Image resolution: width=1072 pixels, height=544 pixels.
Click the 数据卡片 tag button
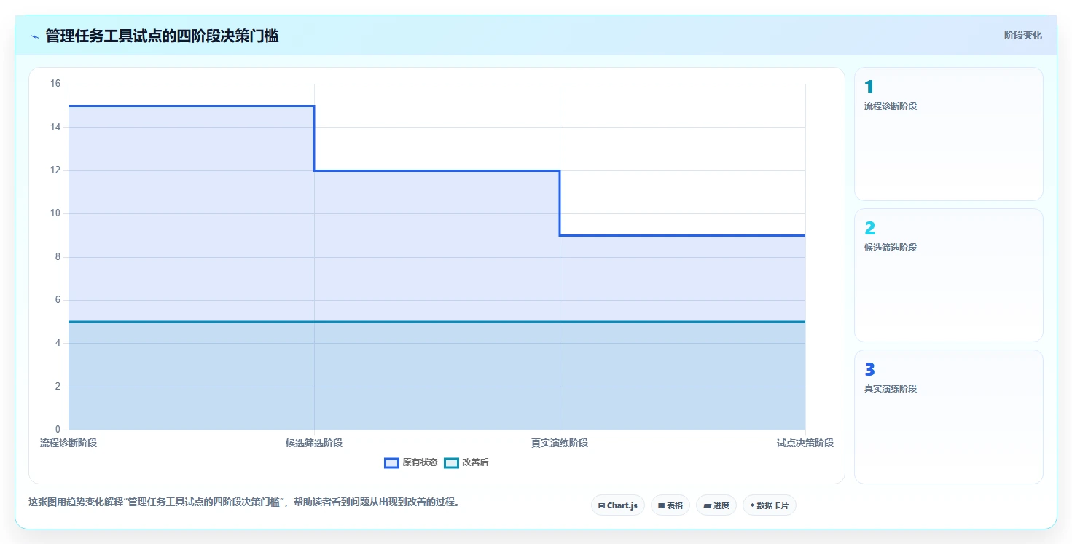(770, 505)
